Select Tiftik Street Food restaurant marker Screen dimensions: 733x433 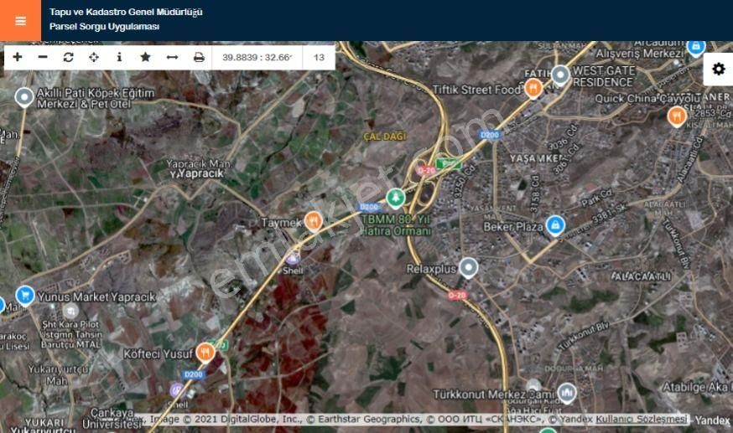[533, 89]
